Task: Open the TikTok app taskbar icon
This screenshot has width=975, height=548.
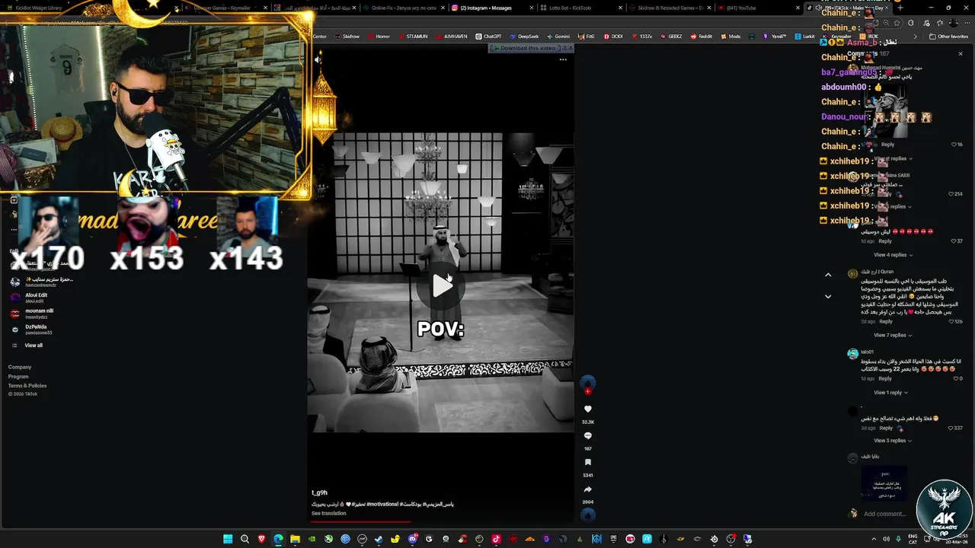Action: pyautogui.click(x=496, y=539)
